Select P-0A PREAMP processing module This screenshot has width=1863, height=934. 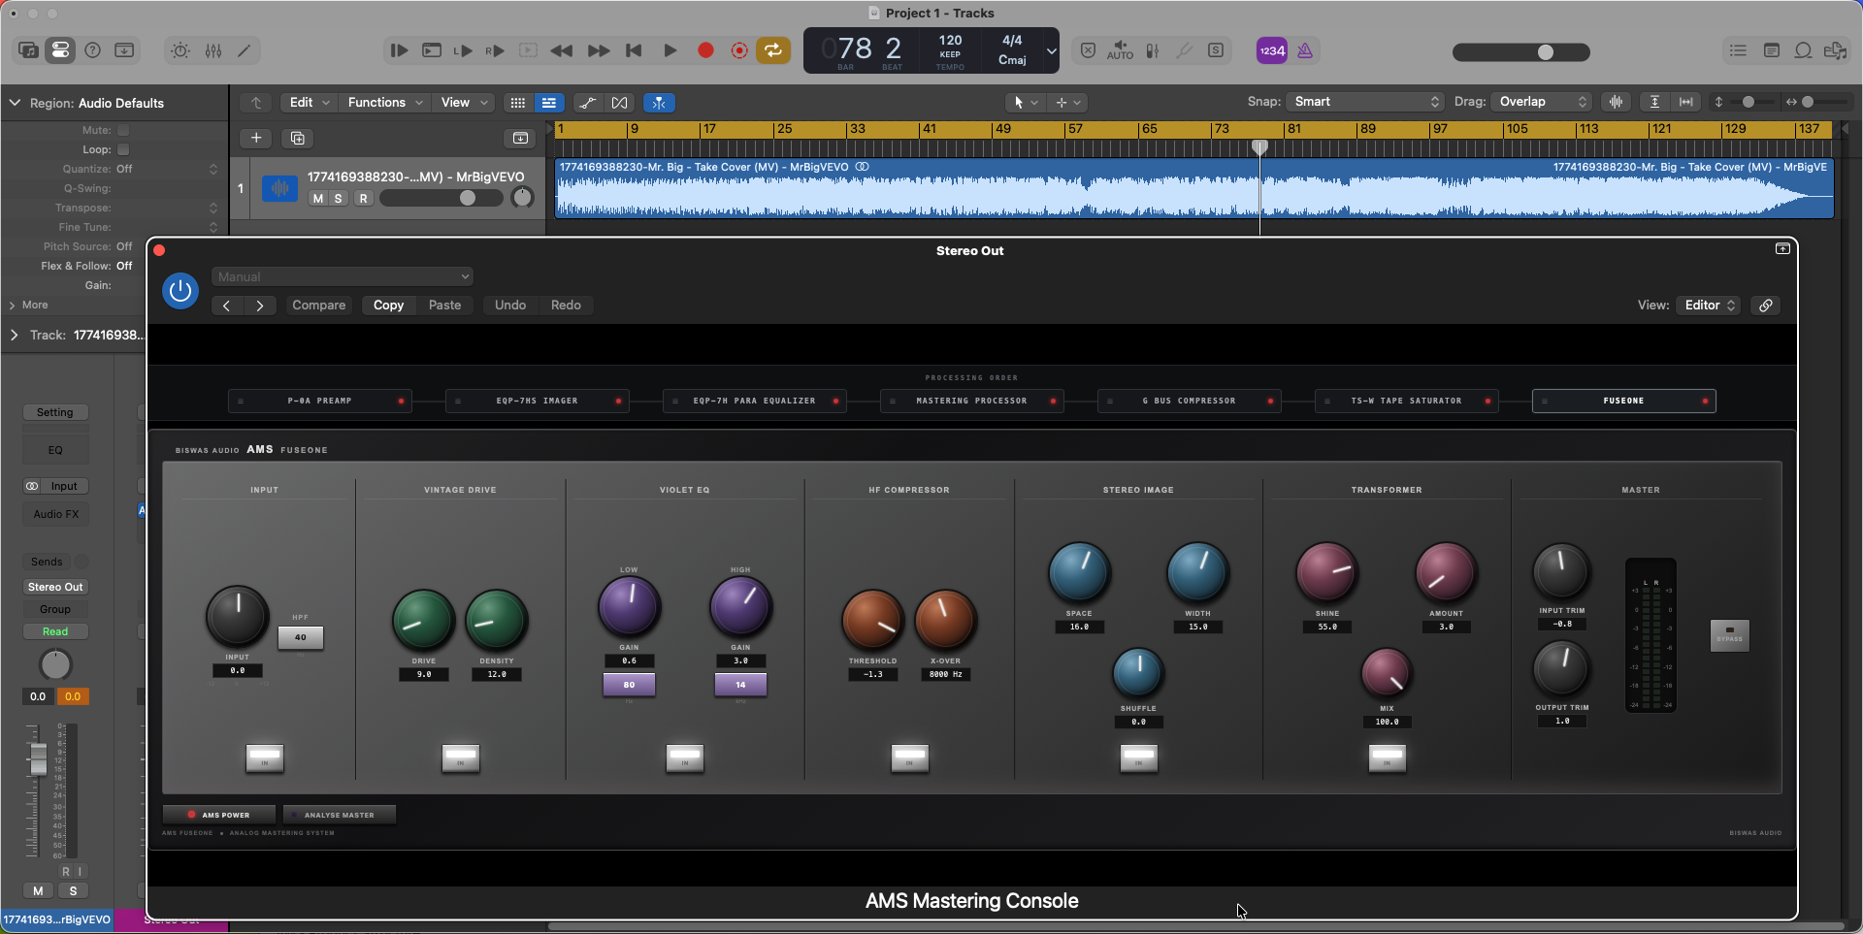tap(319, 401)
